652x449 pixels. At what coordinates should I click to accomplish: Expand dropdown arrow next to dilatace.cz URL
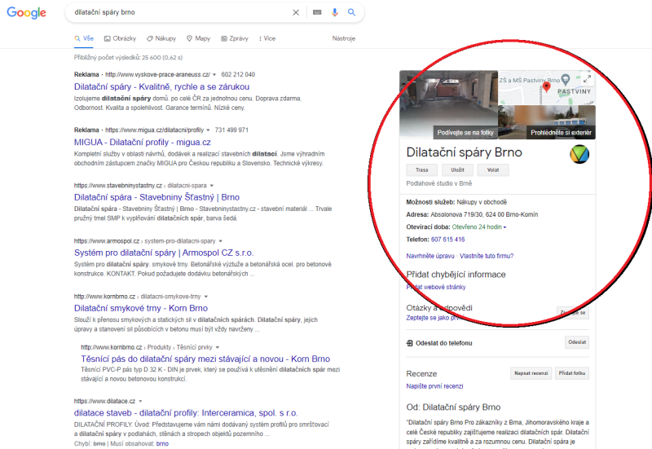click(140, 401)
